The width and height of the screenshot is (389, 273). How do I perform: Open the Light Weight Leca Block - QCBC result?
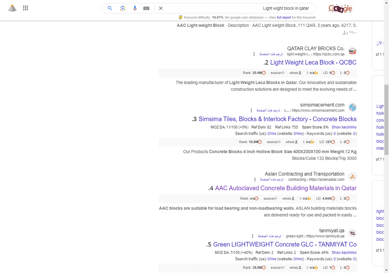pos(312,62)
